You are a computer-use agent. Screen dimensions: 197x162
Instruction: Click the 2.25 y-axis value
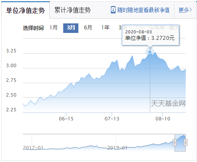click(11, 110)
